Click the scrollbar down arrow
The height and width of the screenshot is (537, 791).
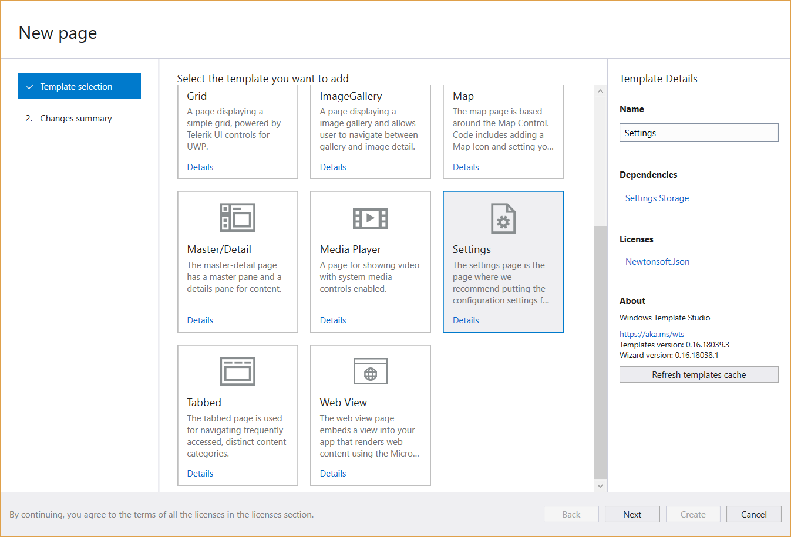(600, 486)
